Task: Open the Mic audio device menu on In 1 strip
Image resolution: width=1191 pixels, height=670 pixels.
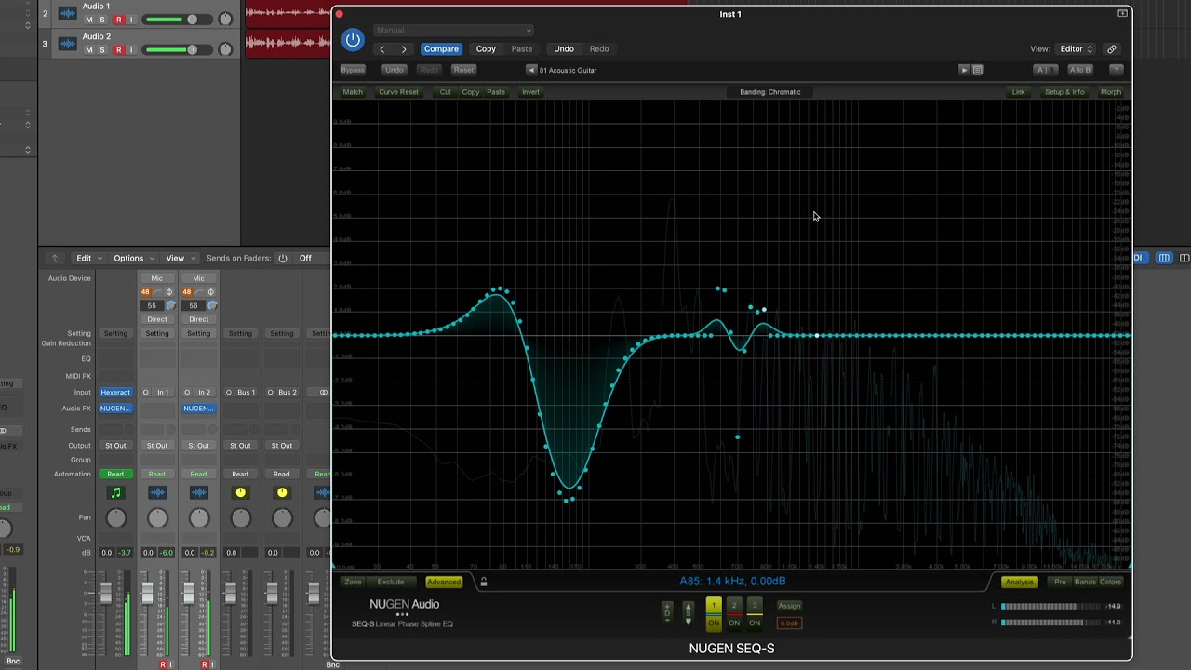Action: [157, 278]
